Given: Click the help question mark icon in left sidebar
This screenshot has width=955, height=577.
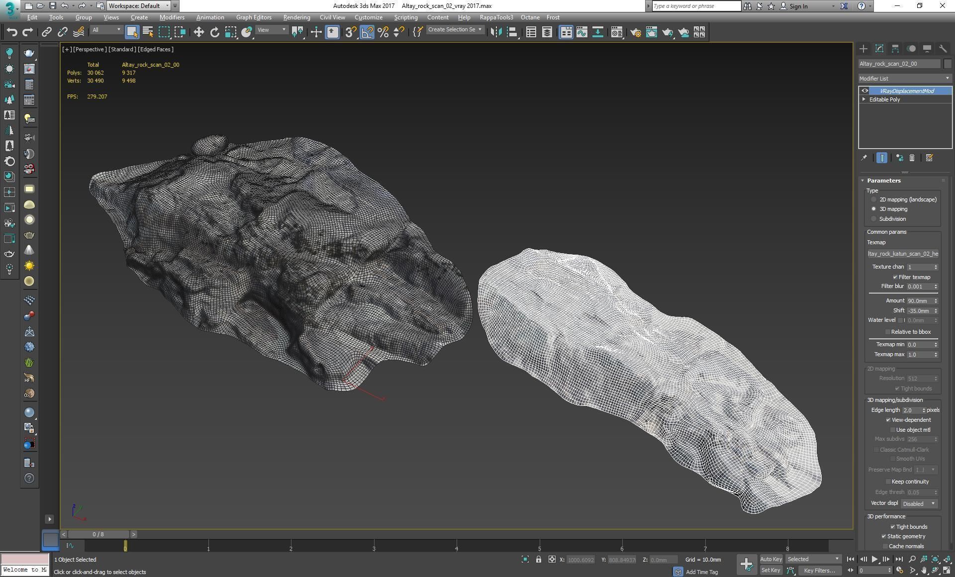Looking at the screenshot, I should click(29, 479).
